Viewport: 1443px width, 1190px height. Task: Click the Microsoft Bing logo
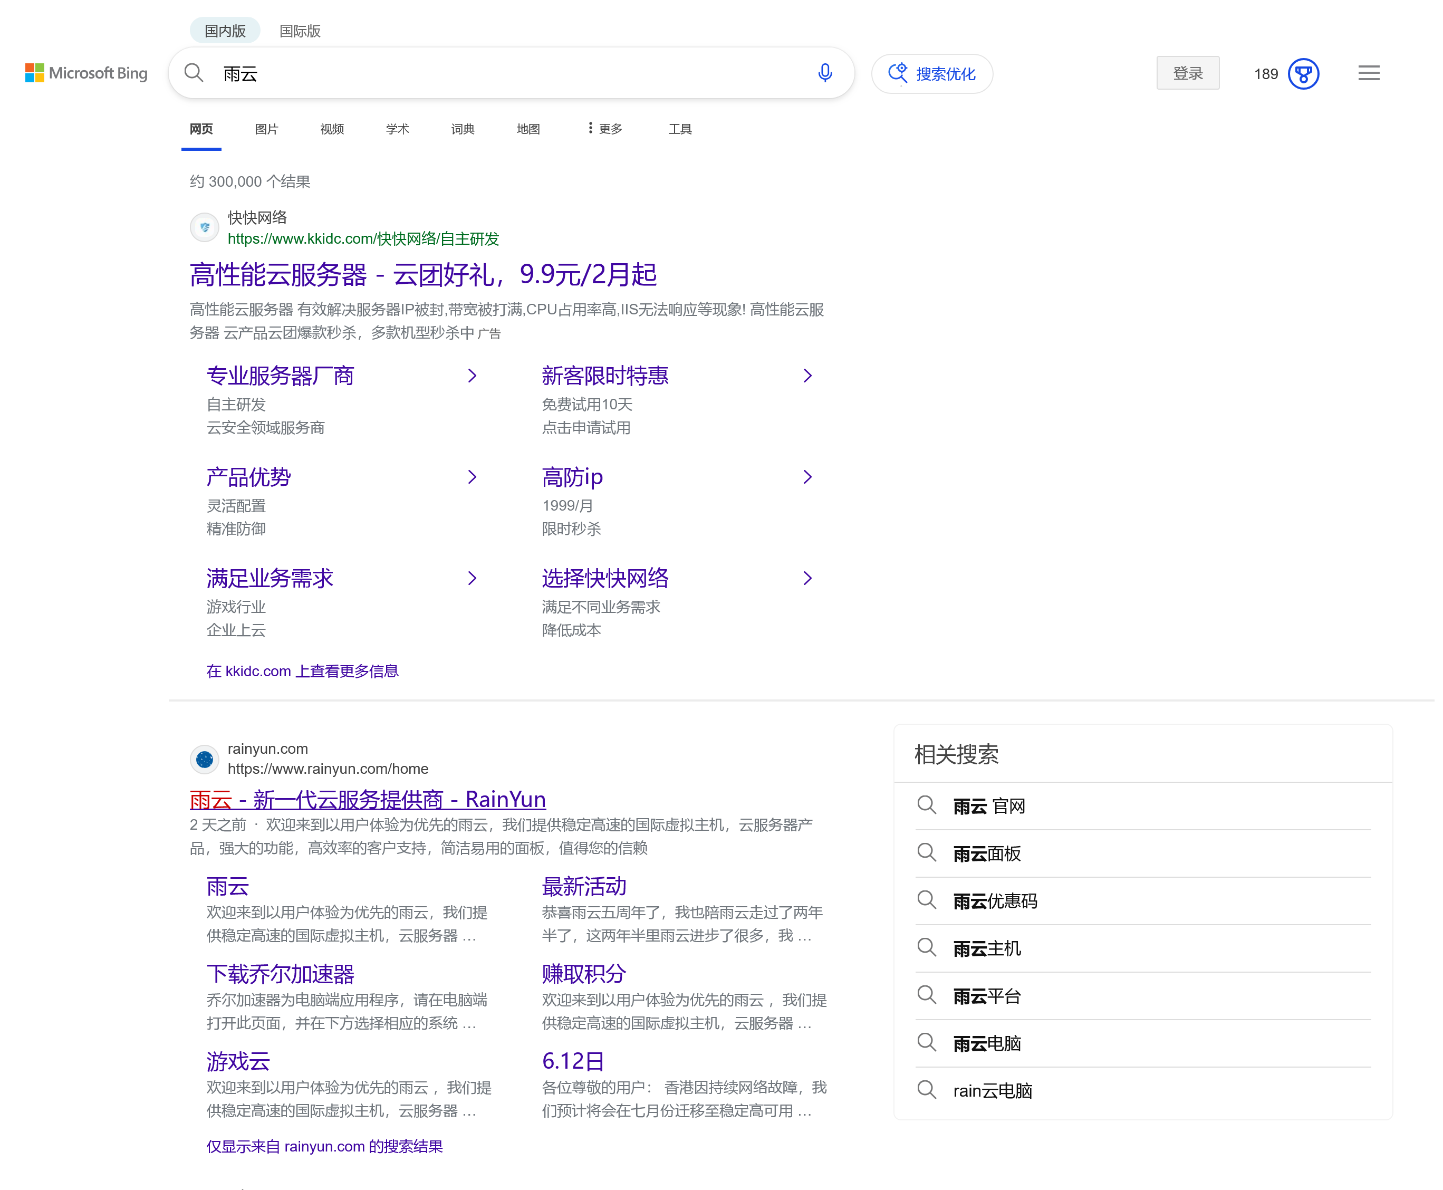coord(86,73)
